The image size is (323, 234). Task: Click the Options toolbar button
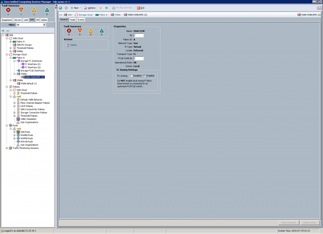tap(90, 8)
